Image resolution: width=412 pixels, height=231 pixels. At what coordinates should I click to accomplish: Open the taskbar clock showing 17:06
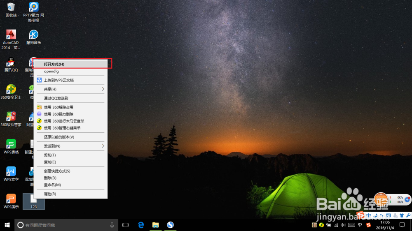(x=385, y=225)
